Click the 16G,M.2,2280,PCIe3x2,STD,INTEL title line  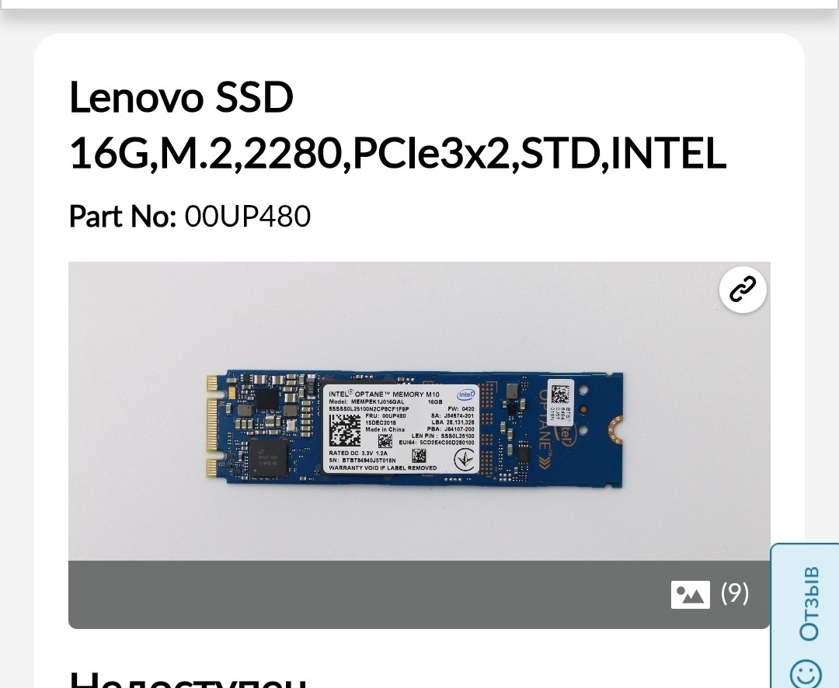tap(398, 152)
